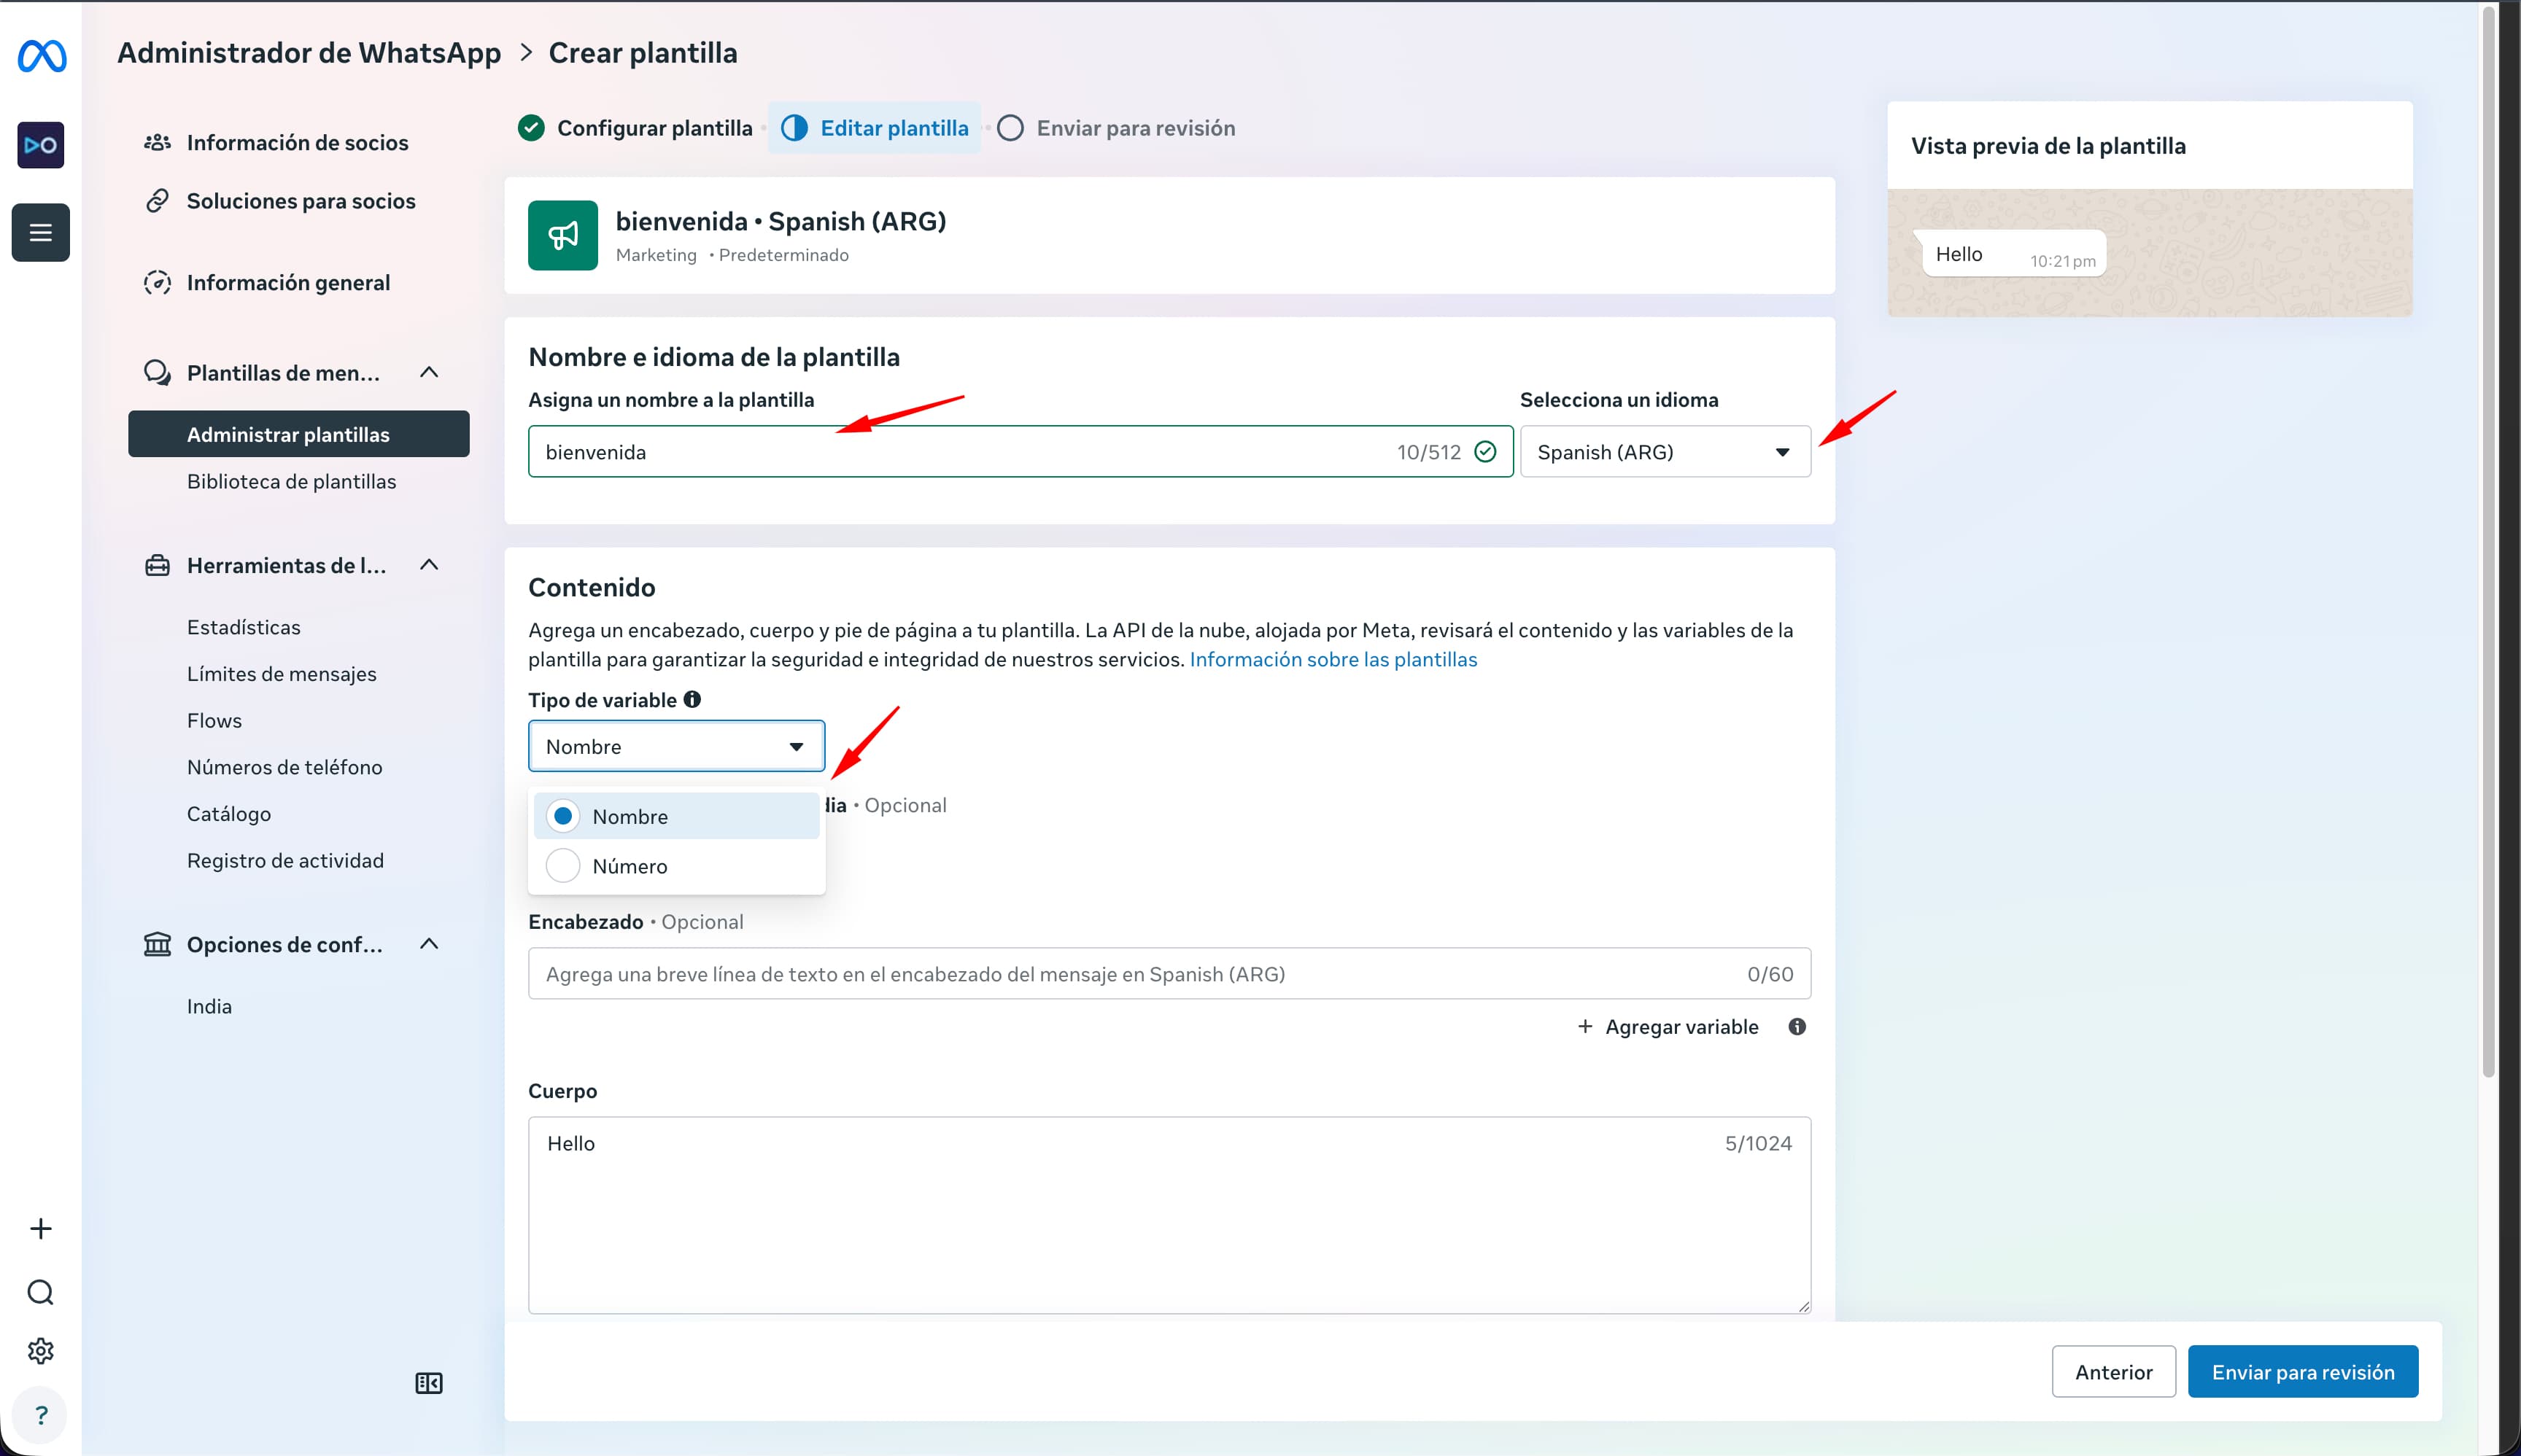Open Estadísticas in sidebar
Viewport: 2521px width, 1456px height.
[243, 627]
